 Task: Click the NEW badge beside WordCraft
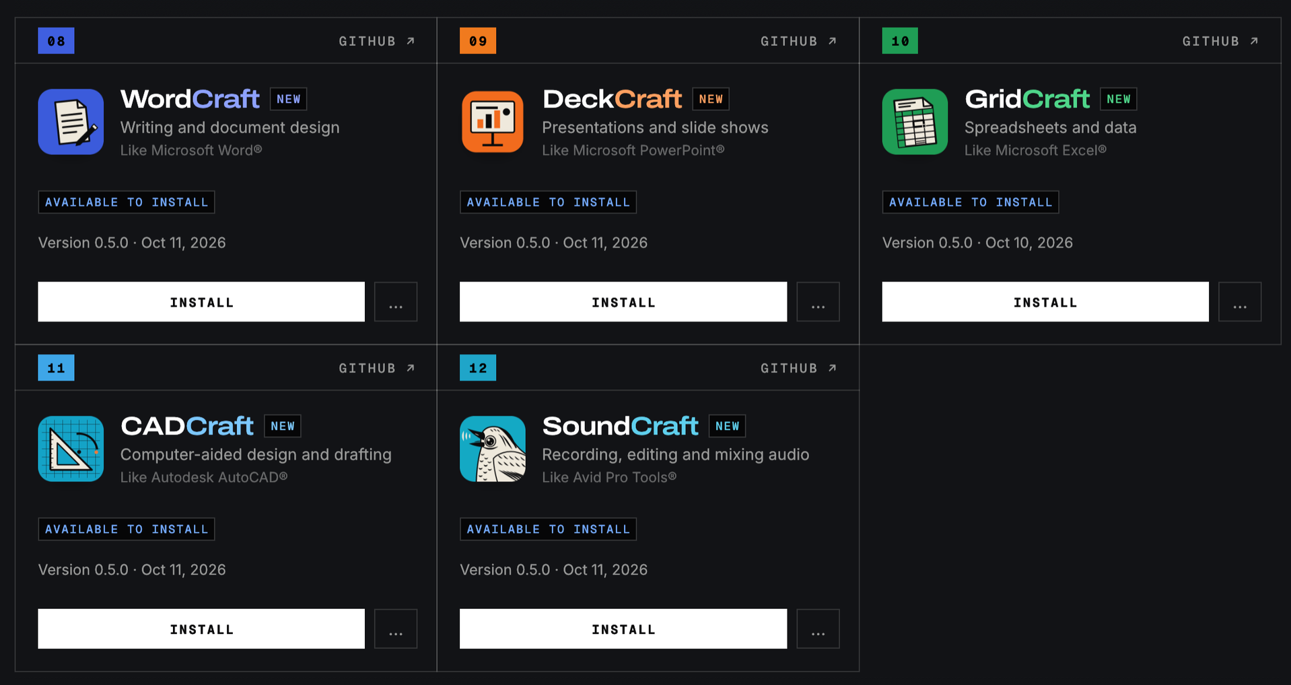click(289, 99)
